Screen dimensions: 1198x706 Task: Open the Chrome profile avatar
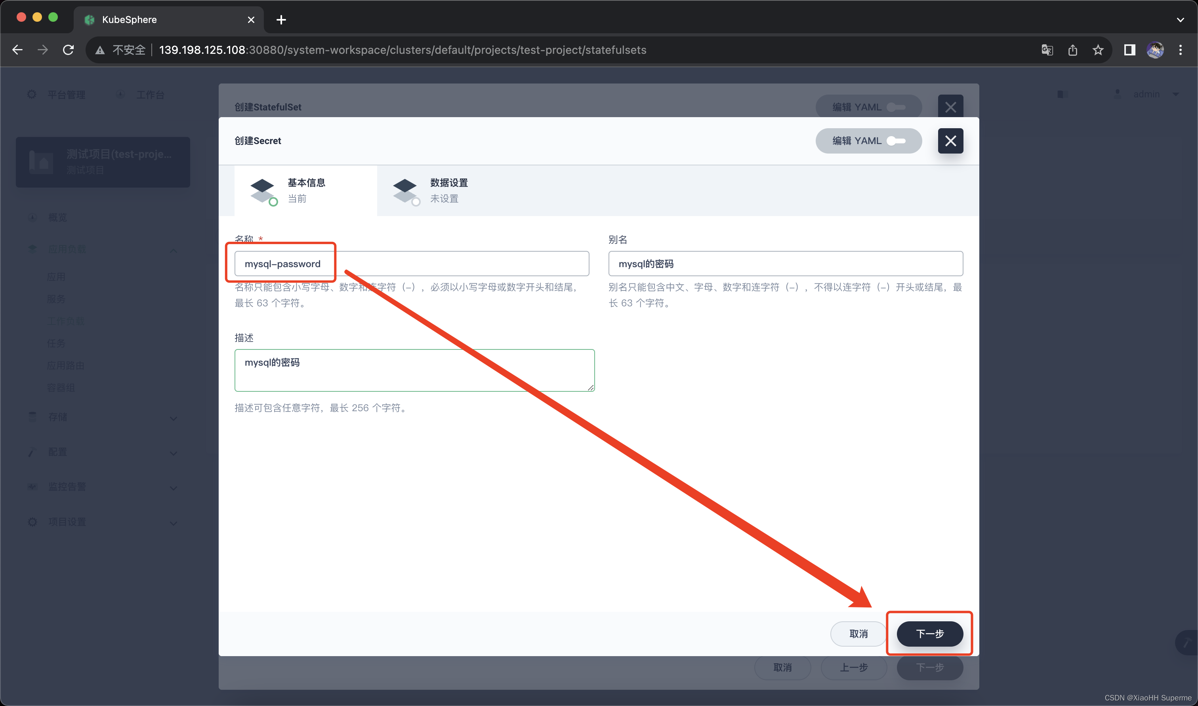coord(1155,50)
